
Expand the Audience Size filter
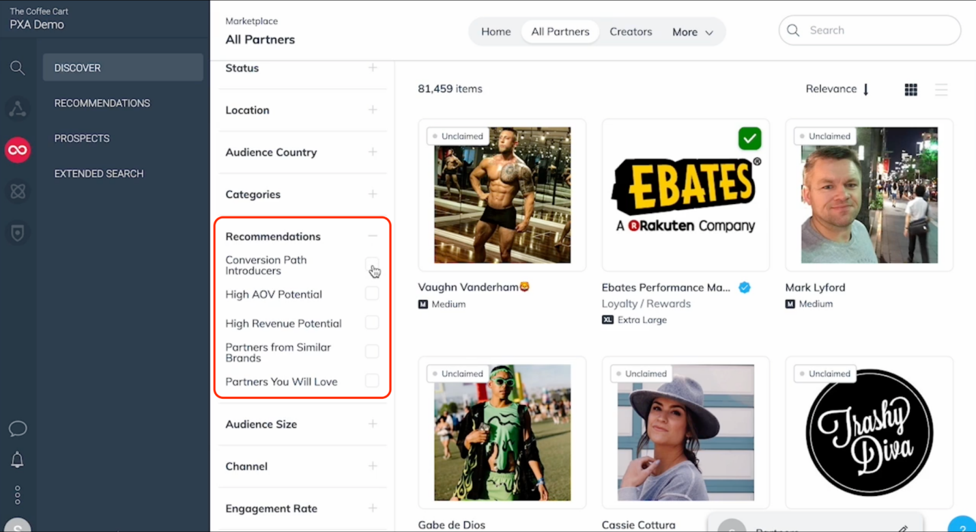pyautogui.click(x=373, y=424)
